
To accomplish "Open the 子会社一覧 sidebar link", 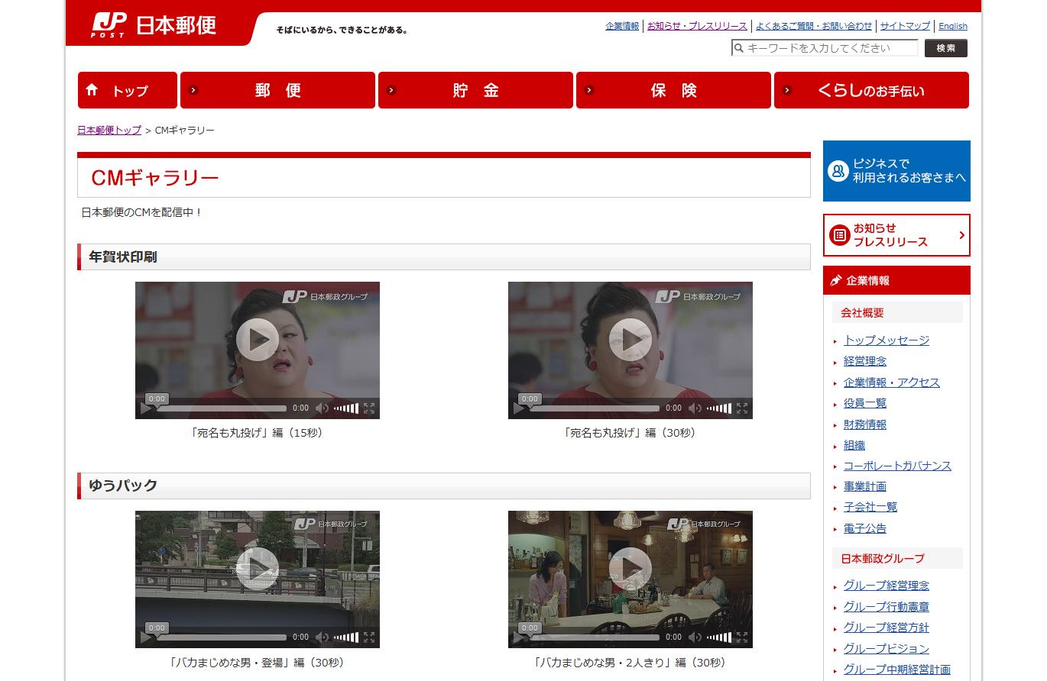I will pyautogui.click(x=870, y=507).
